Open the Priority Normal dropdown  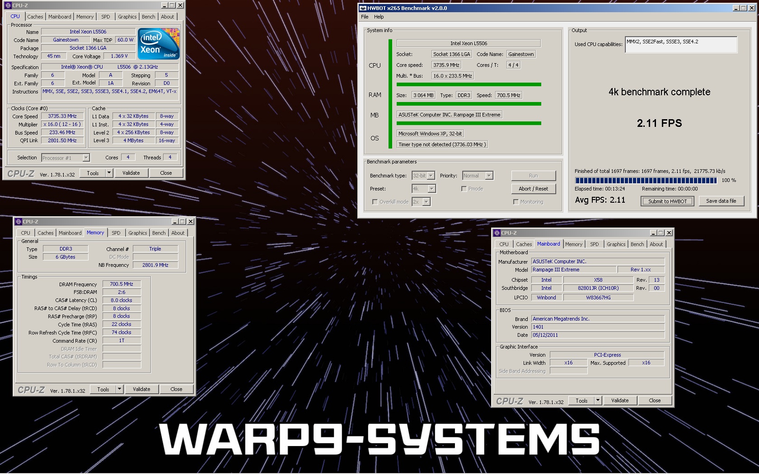pos(489,176)
